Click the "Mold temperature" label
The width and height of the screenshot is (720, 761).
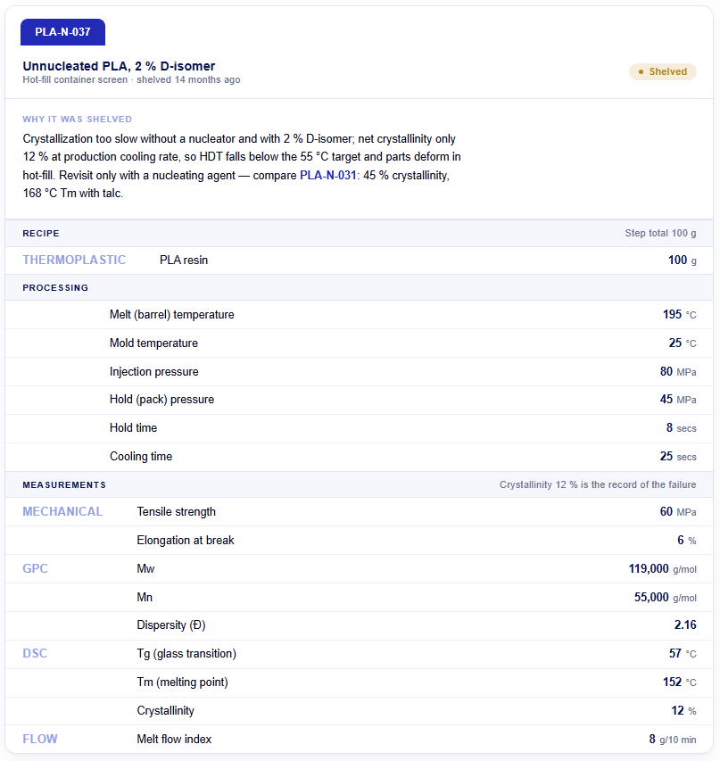coord(154,343)
